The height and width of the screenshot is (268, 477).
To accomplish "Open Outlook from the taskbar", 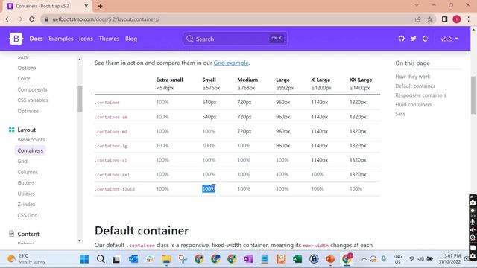I will coord(133,259).
